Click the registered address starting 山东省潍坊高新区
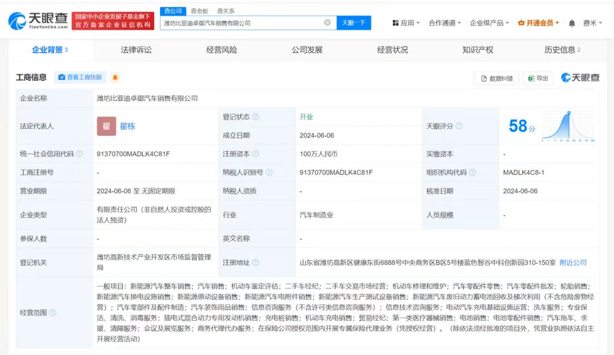Viewport: 614px width, 355px height. (428, 262)
